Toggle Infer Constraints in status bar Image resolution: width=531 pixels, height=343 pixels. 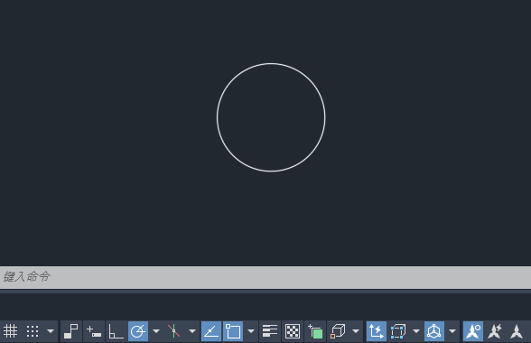coord(71,331)
